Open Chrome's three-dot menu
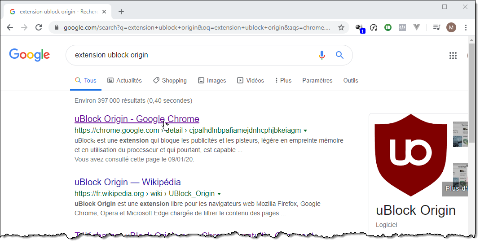This screenshot has width=480, height=244. [x=466, y=27]
